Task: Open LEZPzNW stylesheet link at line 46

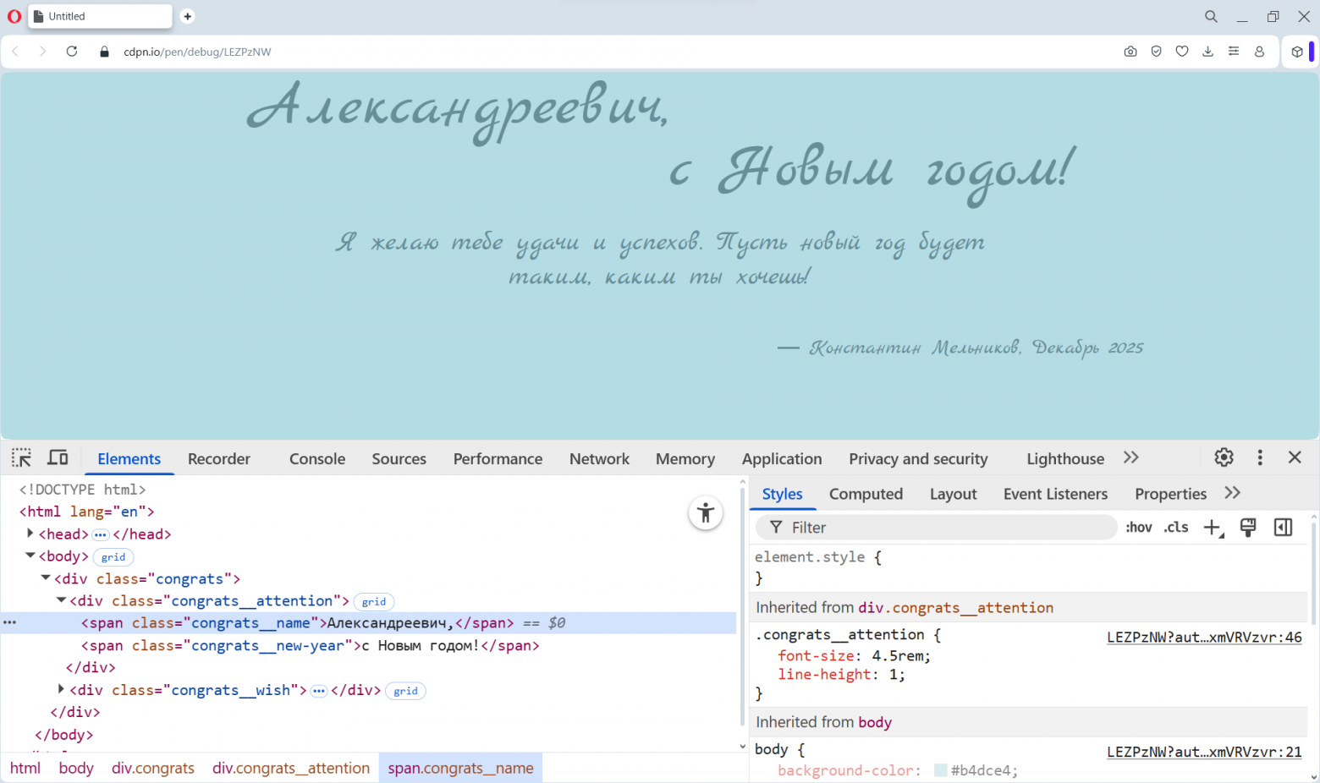Action: tap(1204, 638)
